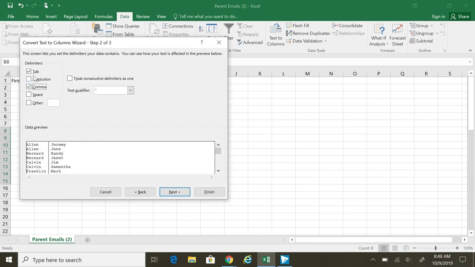The height and width of the screenshot is (267, 475).
Task: Click the Tell me search box
Action: click(206, 16)
